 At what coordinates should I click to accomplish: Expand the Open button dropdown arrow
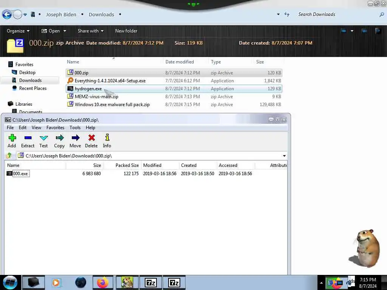pyautogui.click(x=65, y=31)
